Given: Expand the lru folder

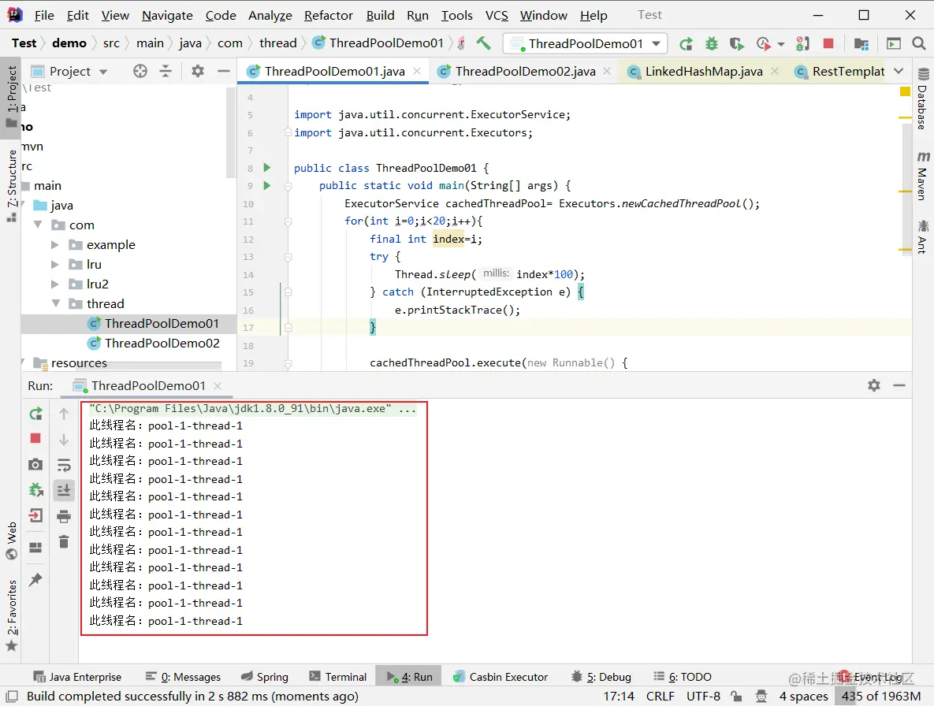Looking at the screenshot, I should point(55,264).
